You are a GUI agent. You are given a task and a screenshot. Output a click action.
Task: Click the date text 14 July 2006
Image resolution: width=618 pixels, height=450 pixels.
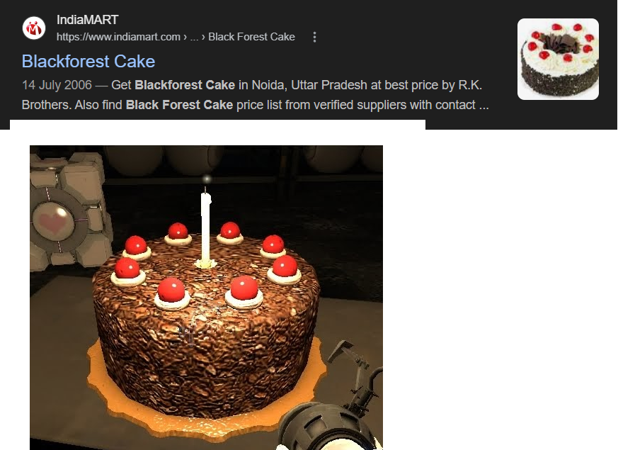57,85
